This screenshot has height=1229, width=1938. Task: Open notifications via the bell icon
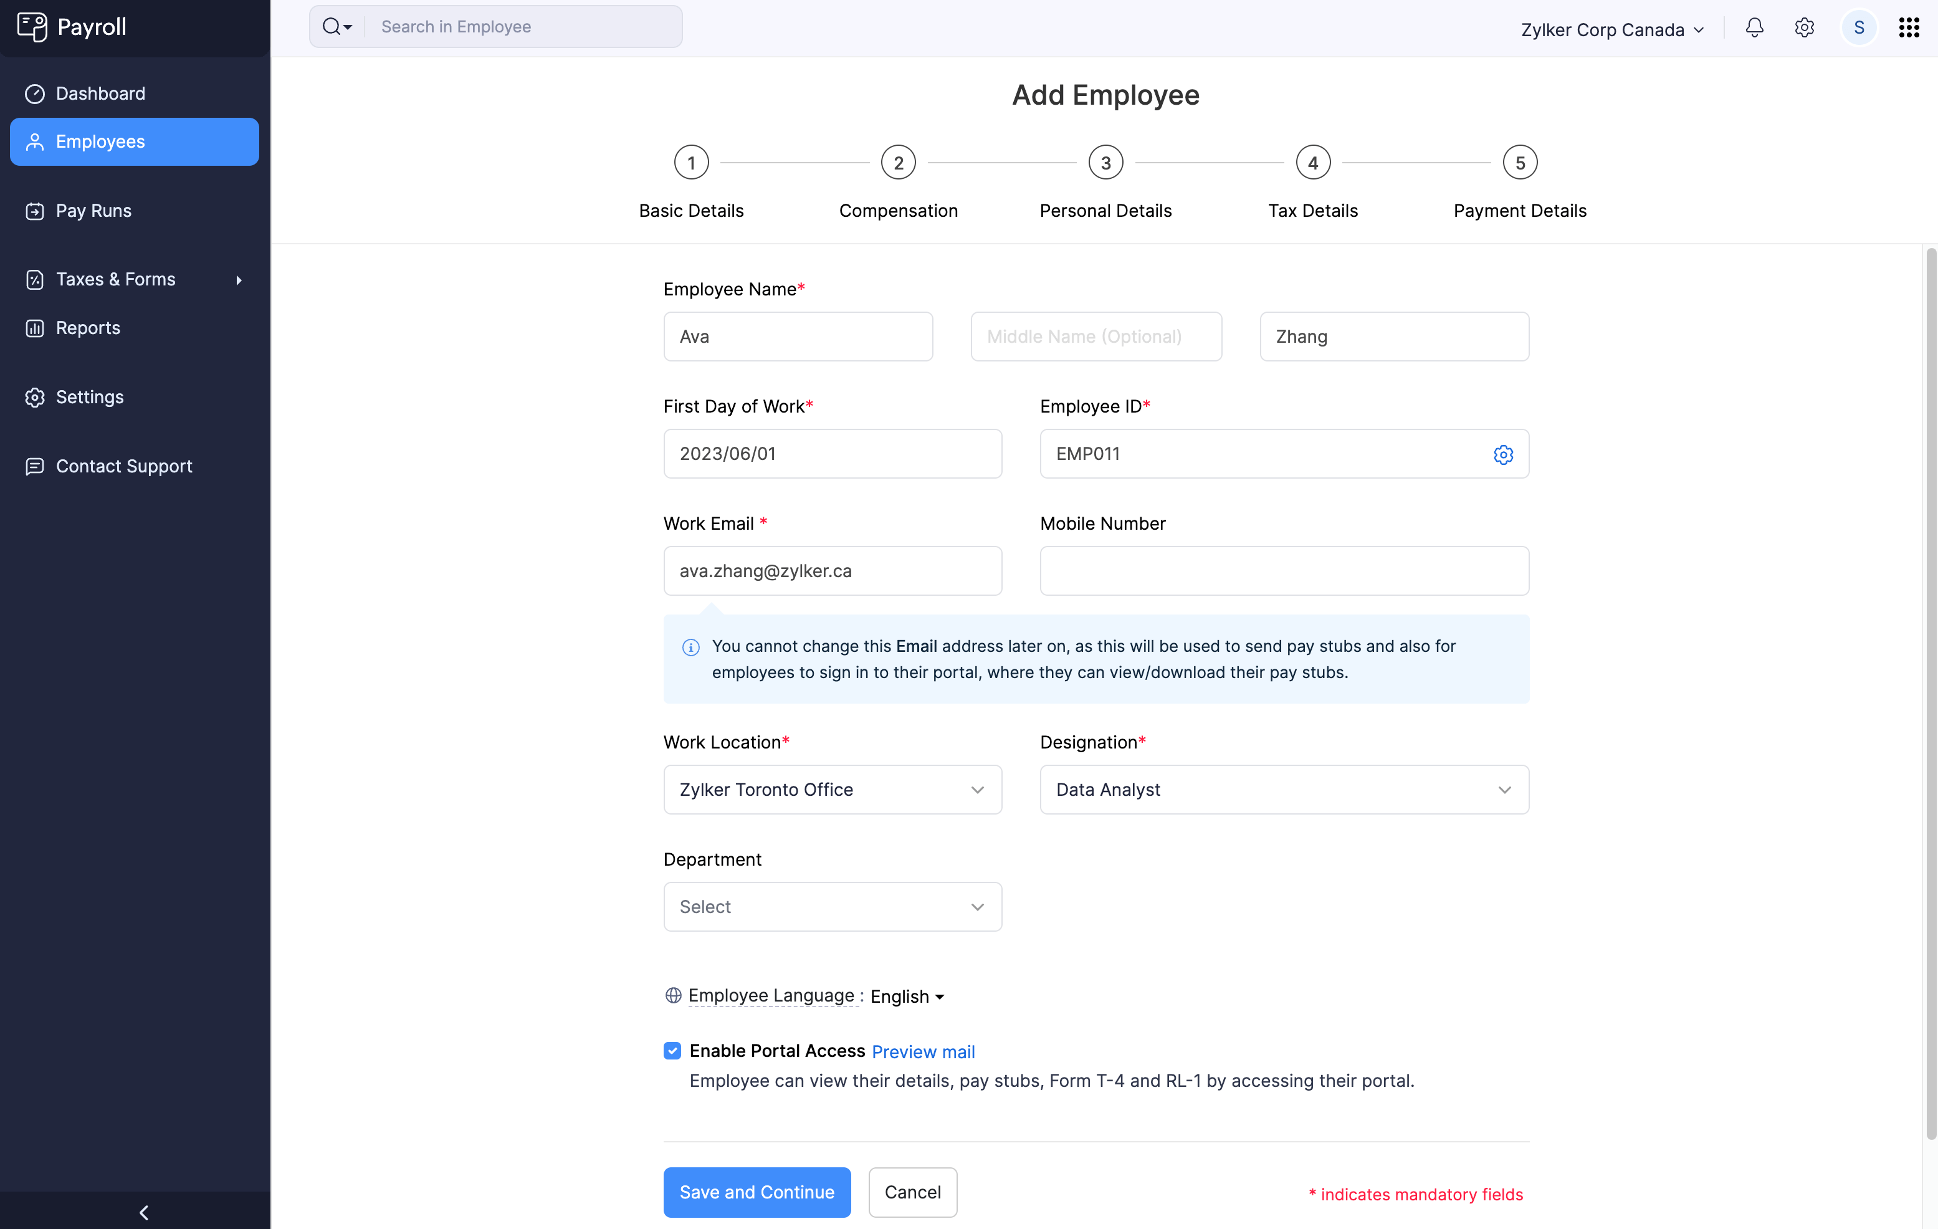click(1754, 27)
